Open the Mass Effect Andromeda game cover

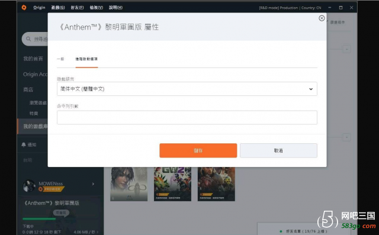point(216,184)
